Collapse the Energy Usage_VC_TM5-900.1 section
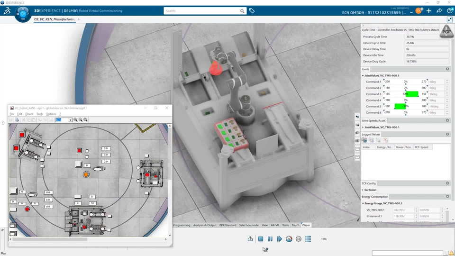The image size is (455, 256). click(x=363, y=203)
